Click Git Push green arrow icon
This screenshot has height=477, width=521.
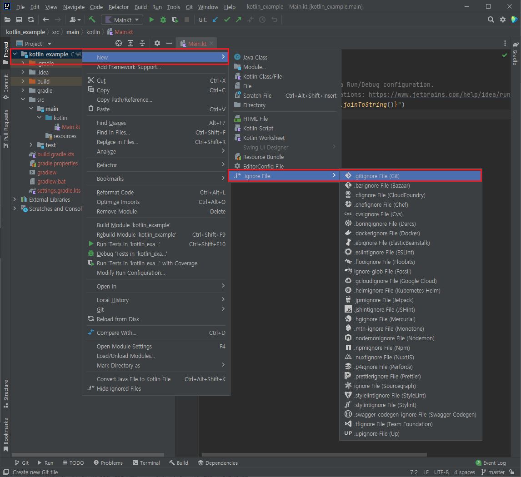[x=239, y=20]
